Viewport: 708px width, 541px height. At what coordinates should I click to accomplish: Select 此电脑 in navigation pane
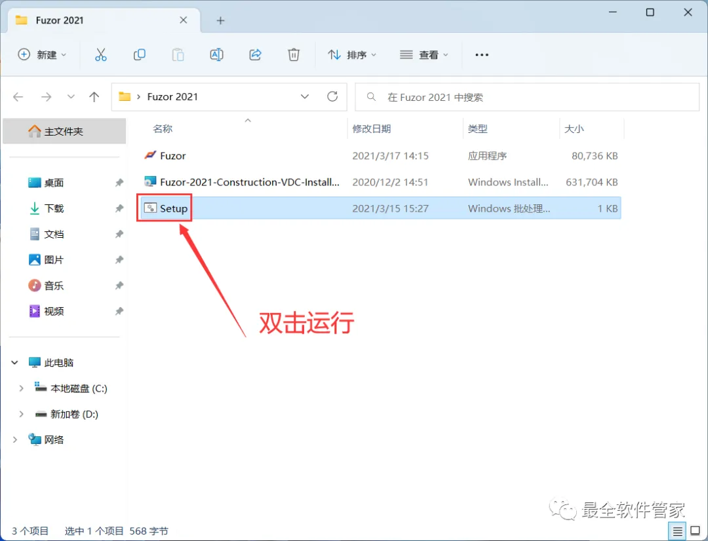(59, 362)
